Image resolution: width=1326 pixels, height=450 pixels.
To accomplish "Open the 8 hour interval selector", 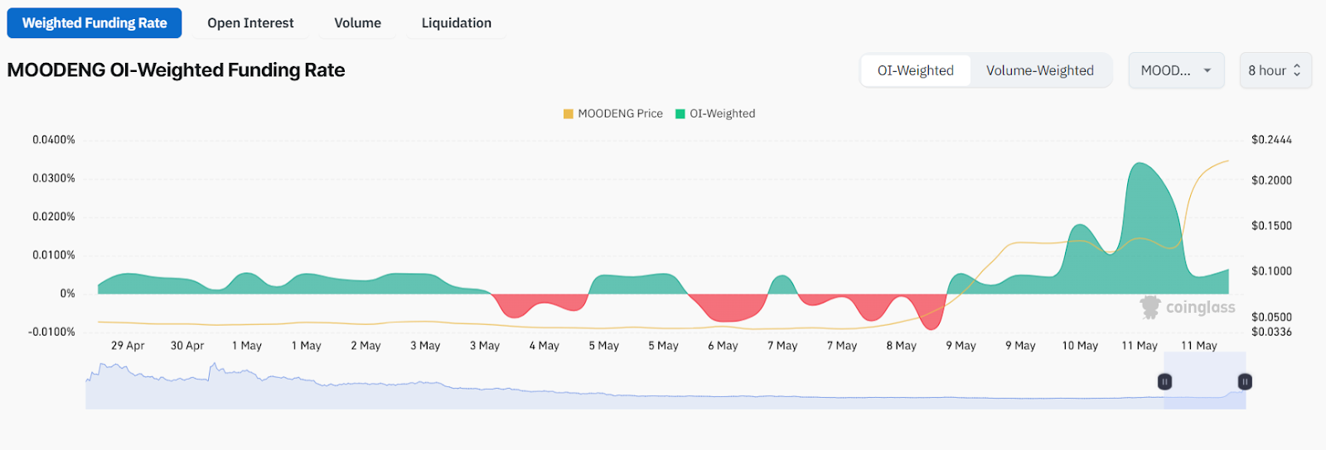I will [1275, 70].
